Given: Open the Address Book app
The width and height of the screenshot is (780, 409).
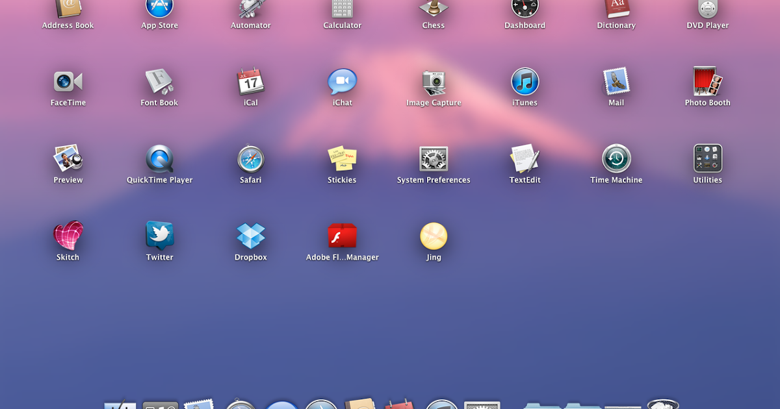Looking at the screenshot, I should pyautogui.click(x=68, y=9).
